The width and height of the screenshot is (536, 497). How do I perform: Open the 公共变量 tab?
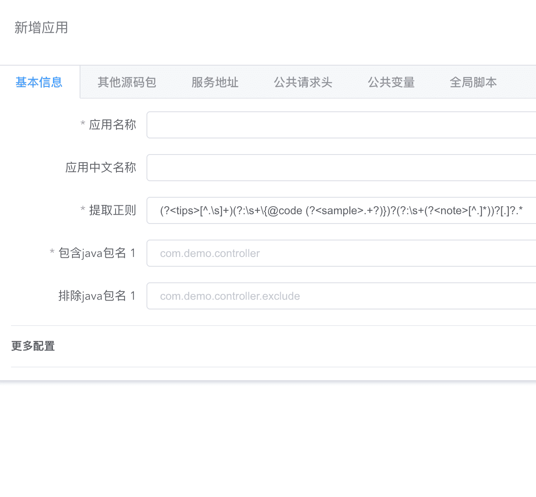tap(391, 82)
